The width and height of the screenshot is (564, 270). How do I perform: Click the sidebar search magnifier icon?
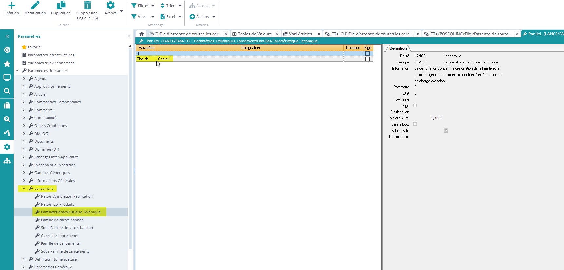pos(7,91)
